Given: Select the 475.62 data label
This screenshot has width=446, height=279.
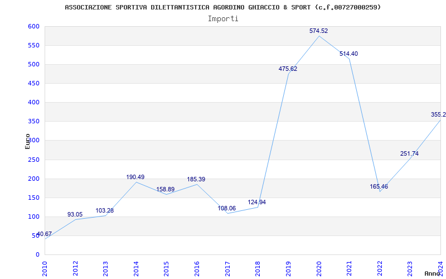Looking at the screenshot, I should point(288,69).
